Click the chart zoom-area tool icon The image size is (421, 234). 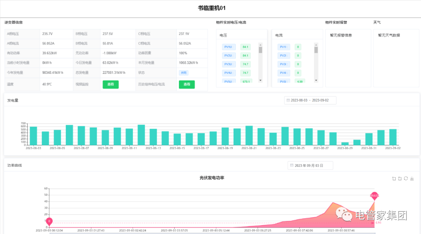[x=394, y=179]
